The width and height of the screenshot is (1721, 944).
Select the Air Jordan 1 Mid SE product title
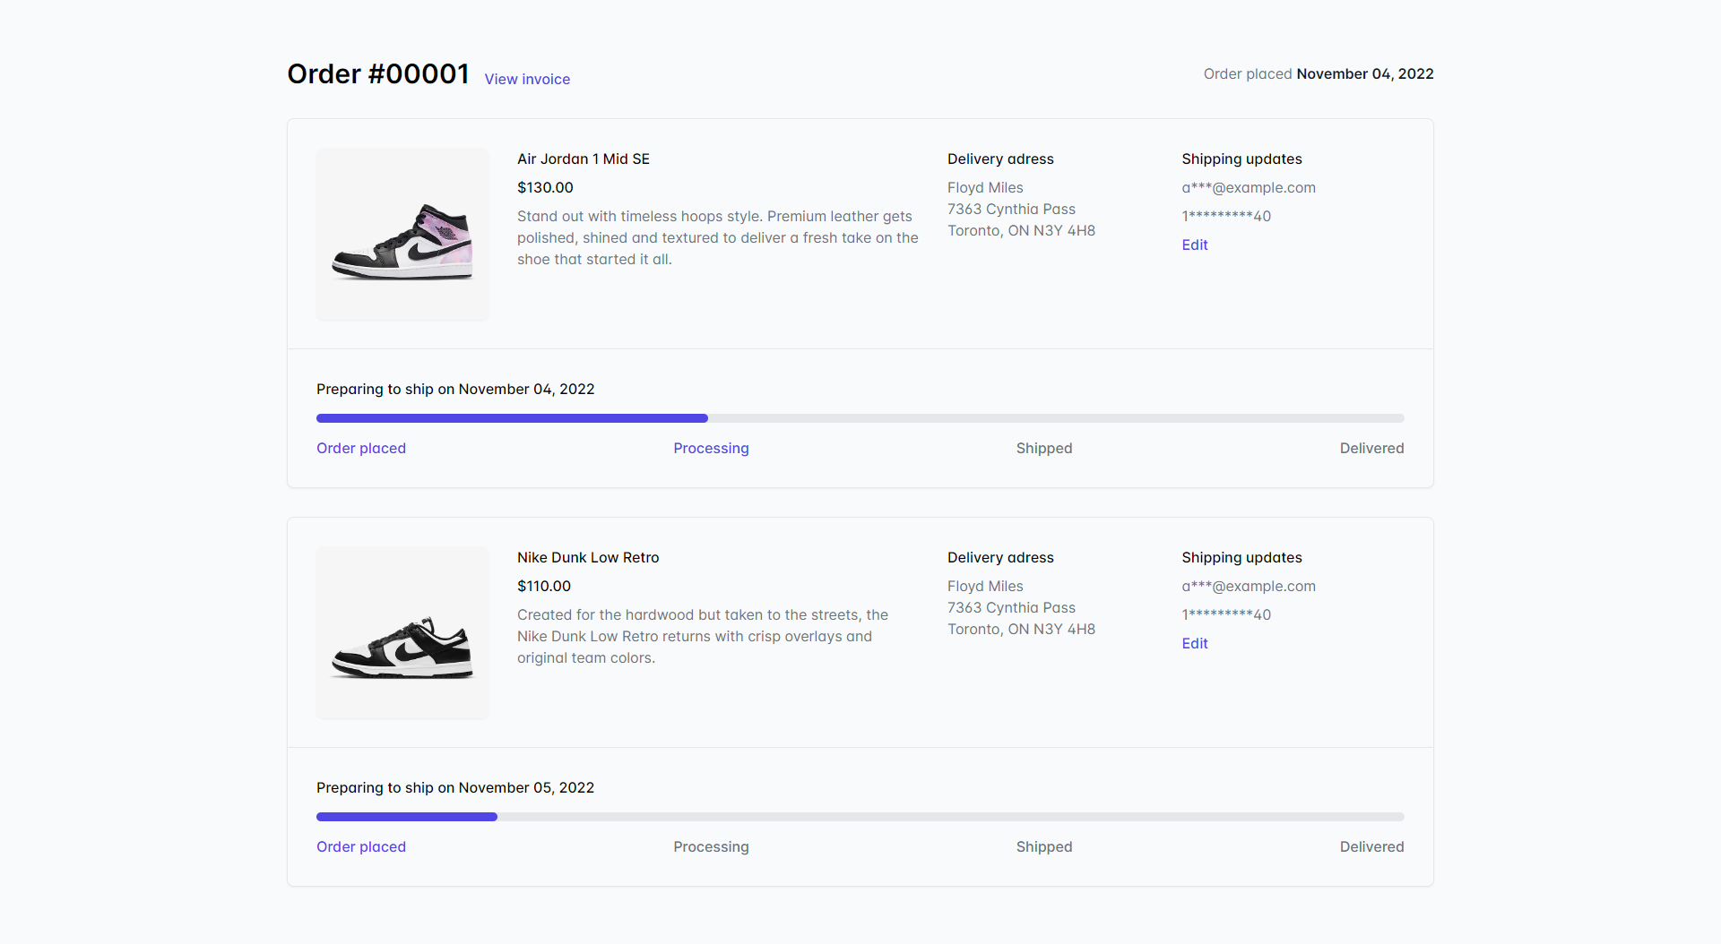583,159
